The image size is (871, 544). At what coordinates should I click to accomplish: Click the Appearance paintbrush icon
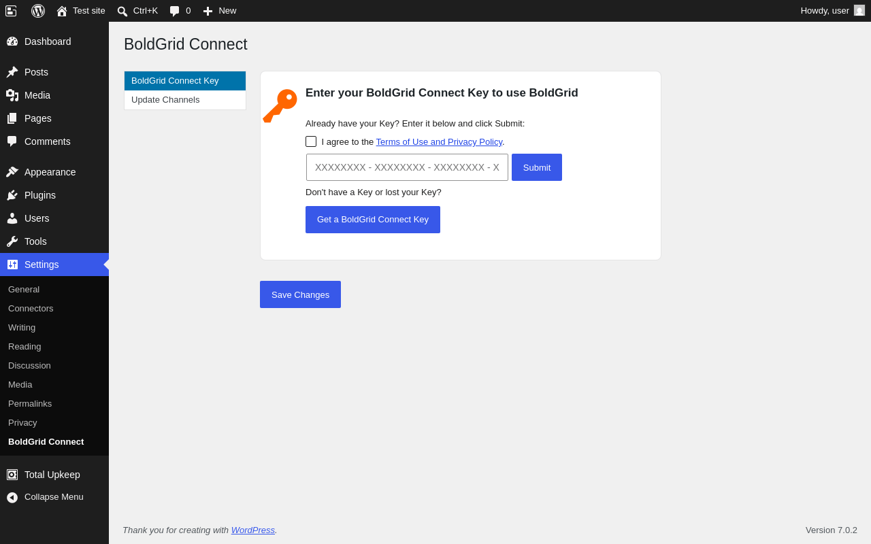coord(12,172)
